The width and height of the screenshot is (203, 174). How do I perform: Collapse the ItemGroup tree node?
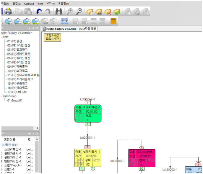1,96
